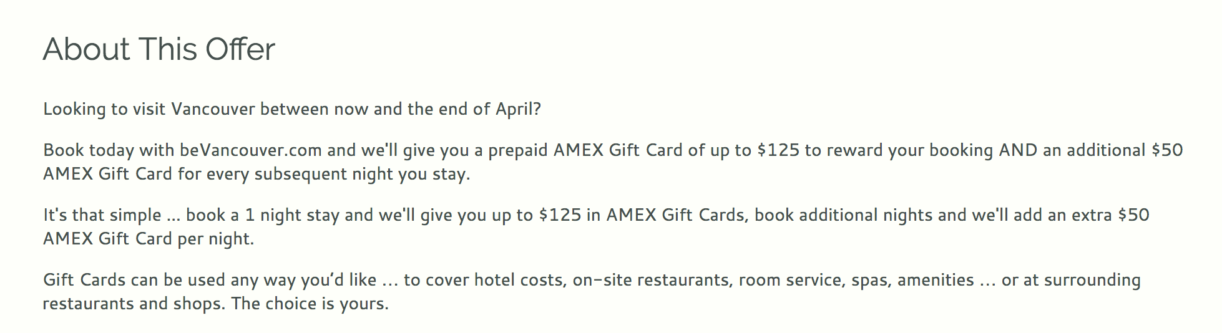Viewport: 1222px width, 333px height.
Task: Click the "Book today" words
Action: click(x=89, y=150)
